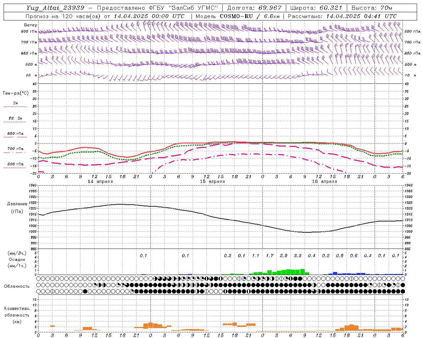Click the (мм/1ч.) unit label
The width and height of the screenshot is (422, 338).
click(x=16, y=266)
